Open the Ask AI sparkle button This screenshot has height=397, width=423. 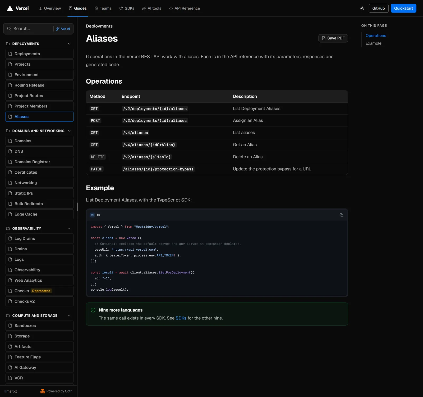pyautogui.click(x=63, y=29)
